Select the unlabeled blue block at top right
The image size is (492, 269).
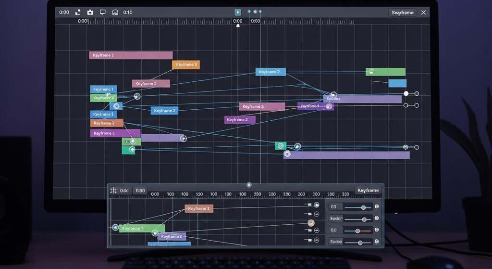(x=397, y=83)
